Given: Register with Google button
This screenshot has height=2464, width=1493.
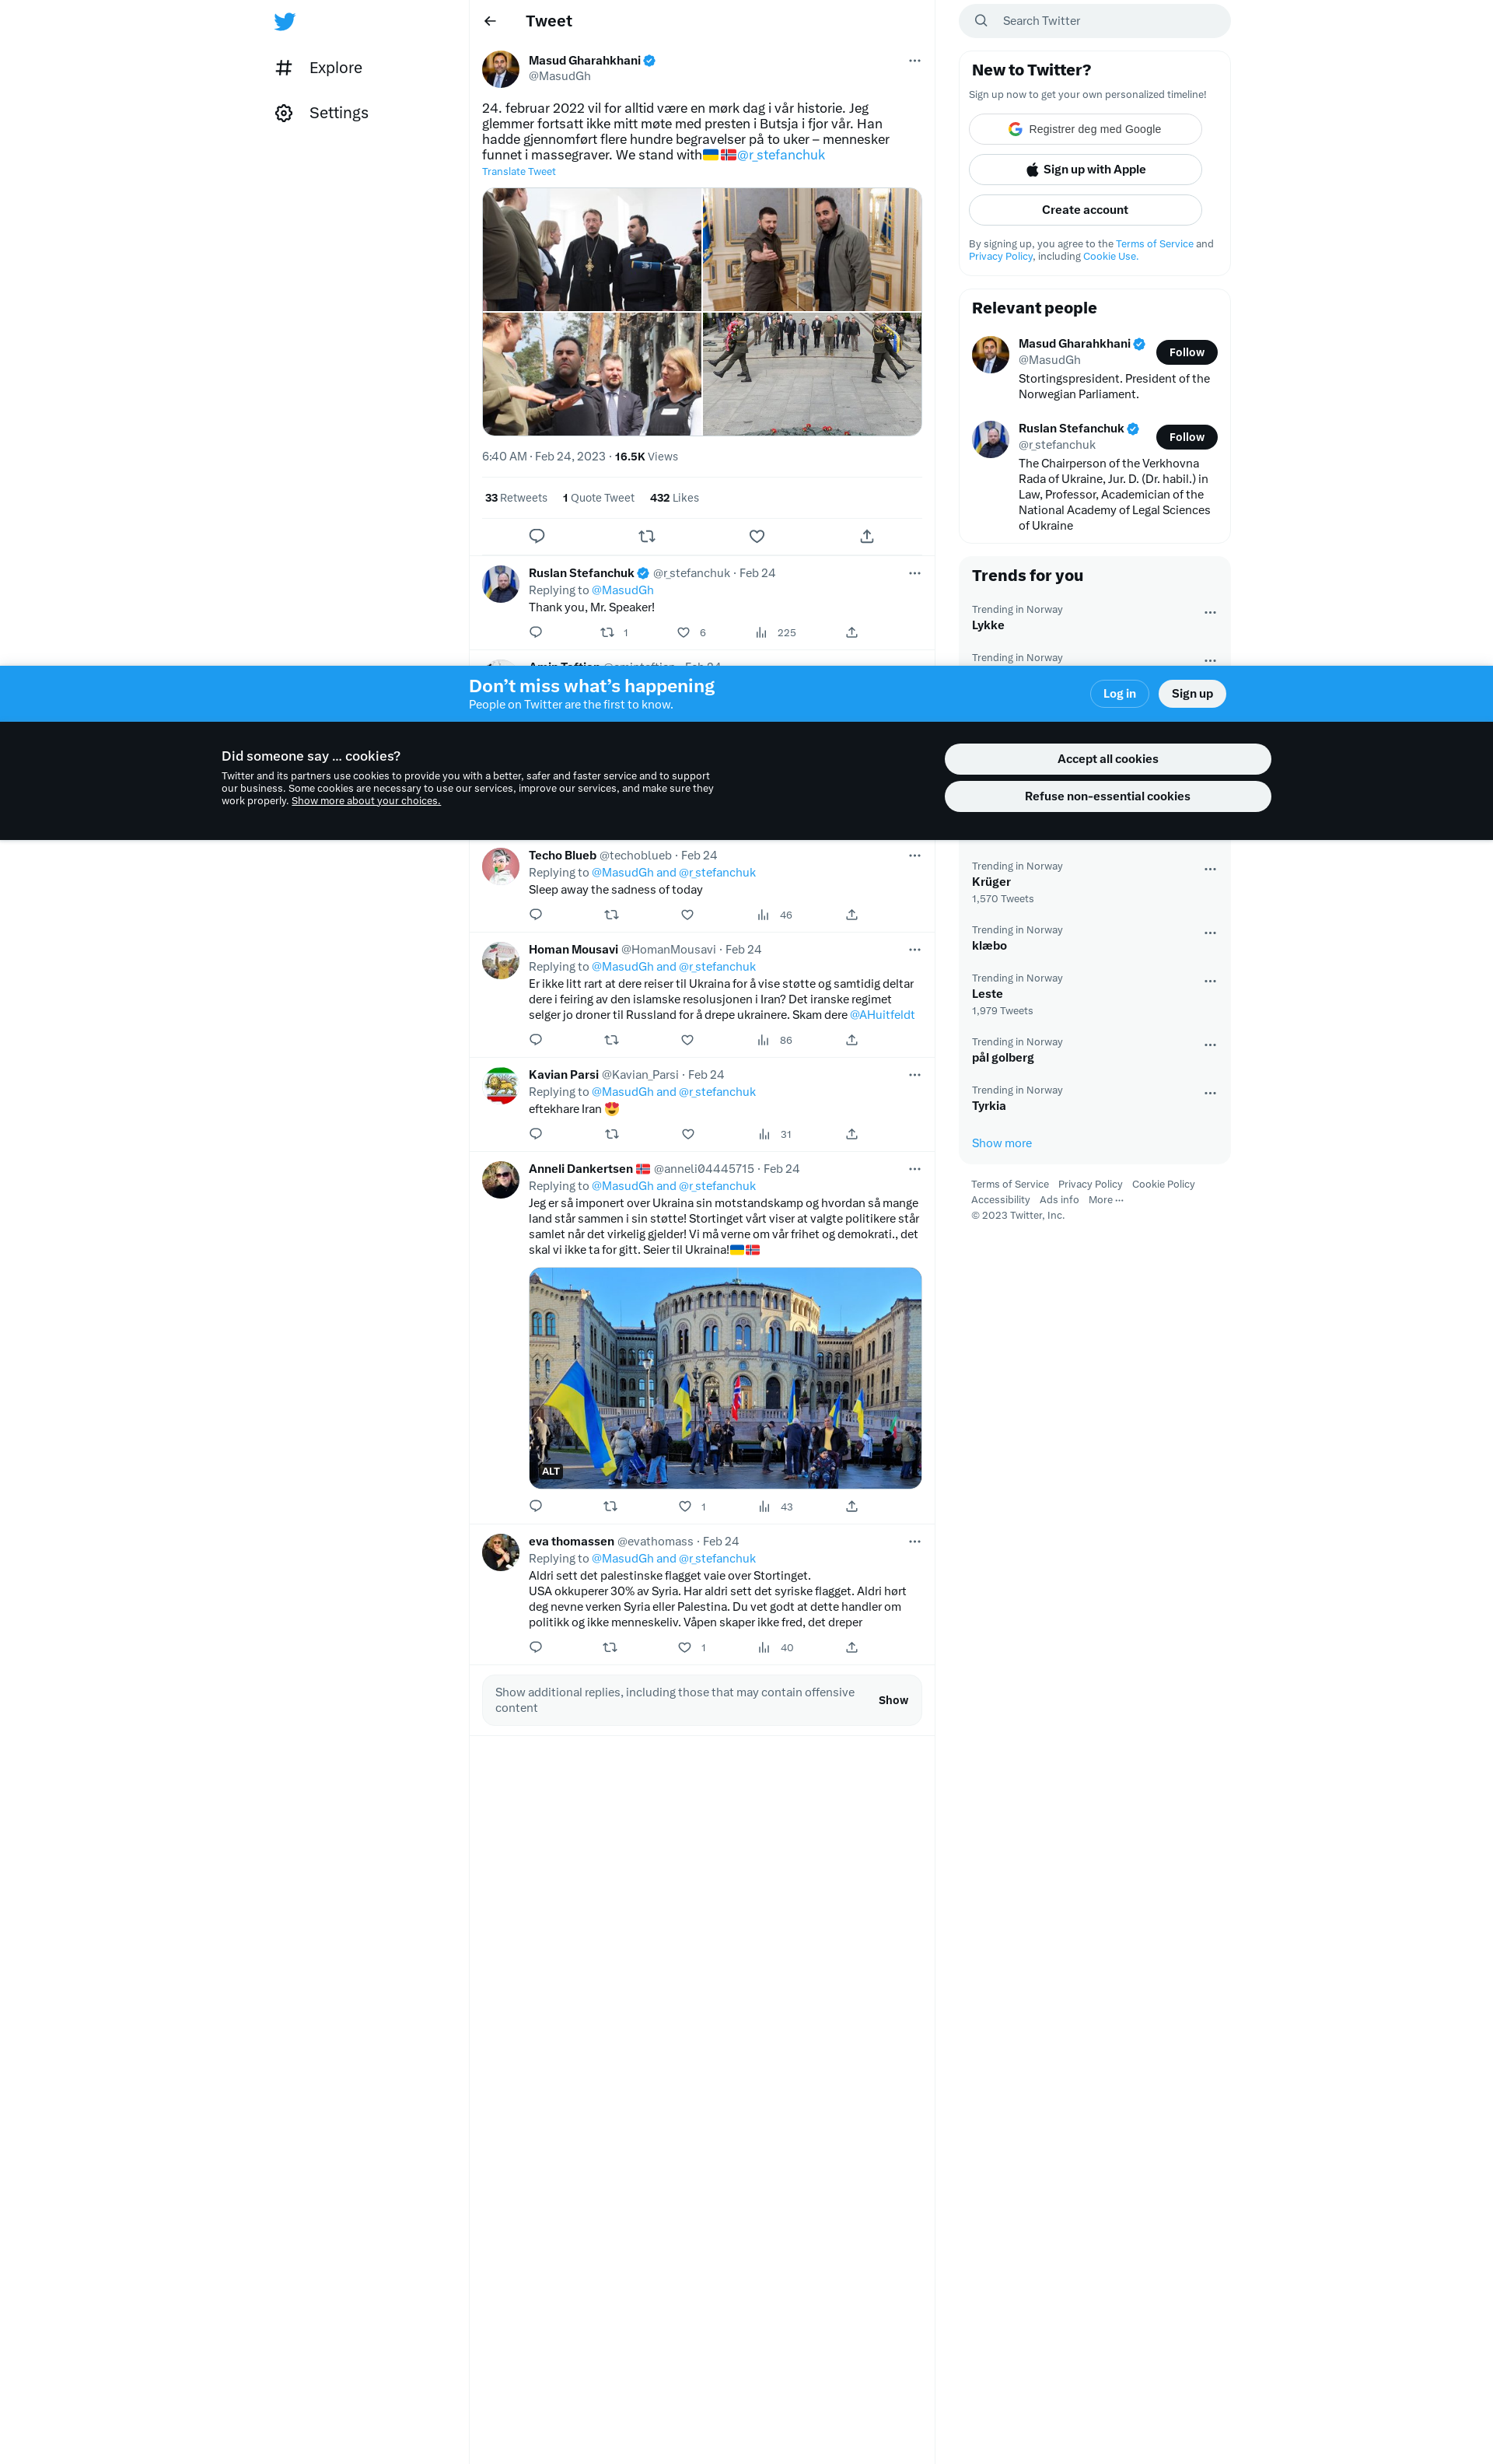Looking at the screenshot, I should (1085, 129).
